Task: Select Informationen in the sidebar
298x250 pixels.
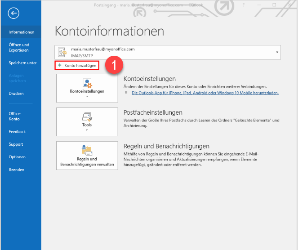Action: click(x=21, y=32)
